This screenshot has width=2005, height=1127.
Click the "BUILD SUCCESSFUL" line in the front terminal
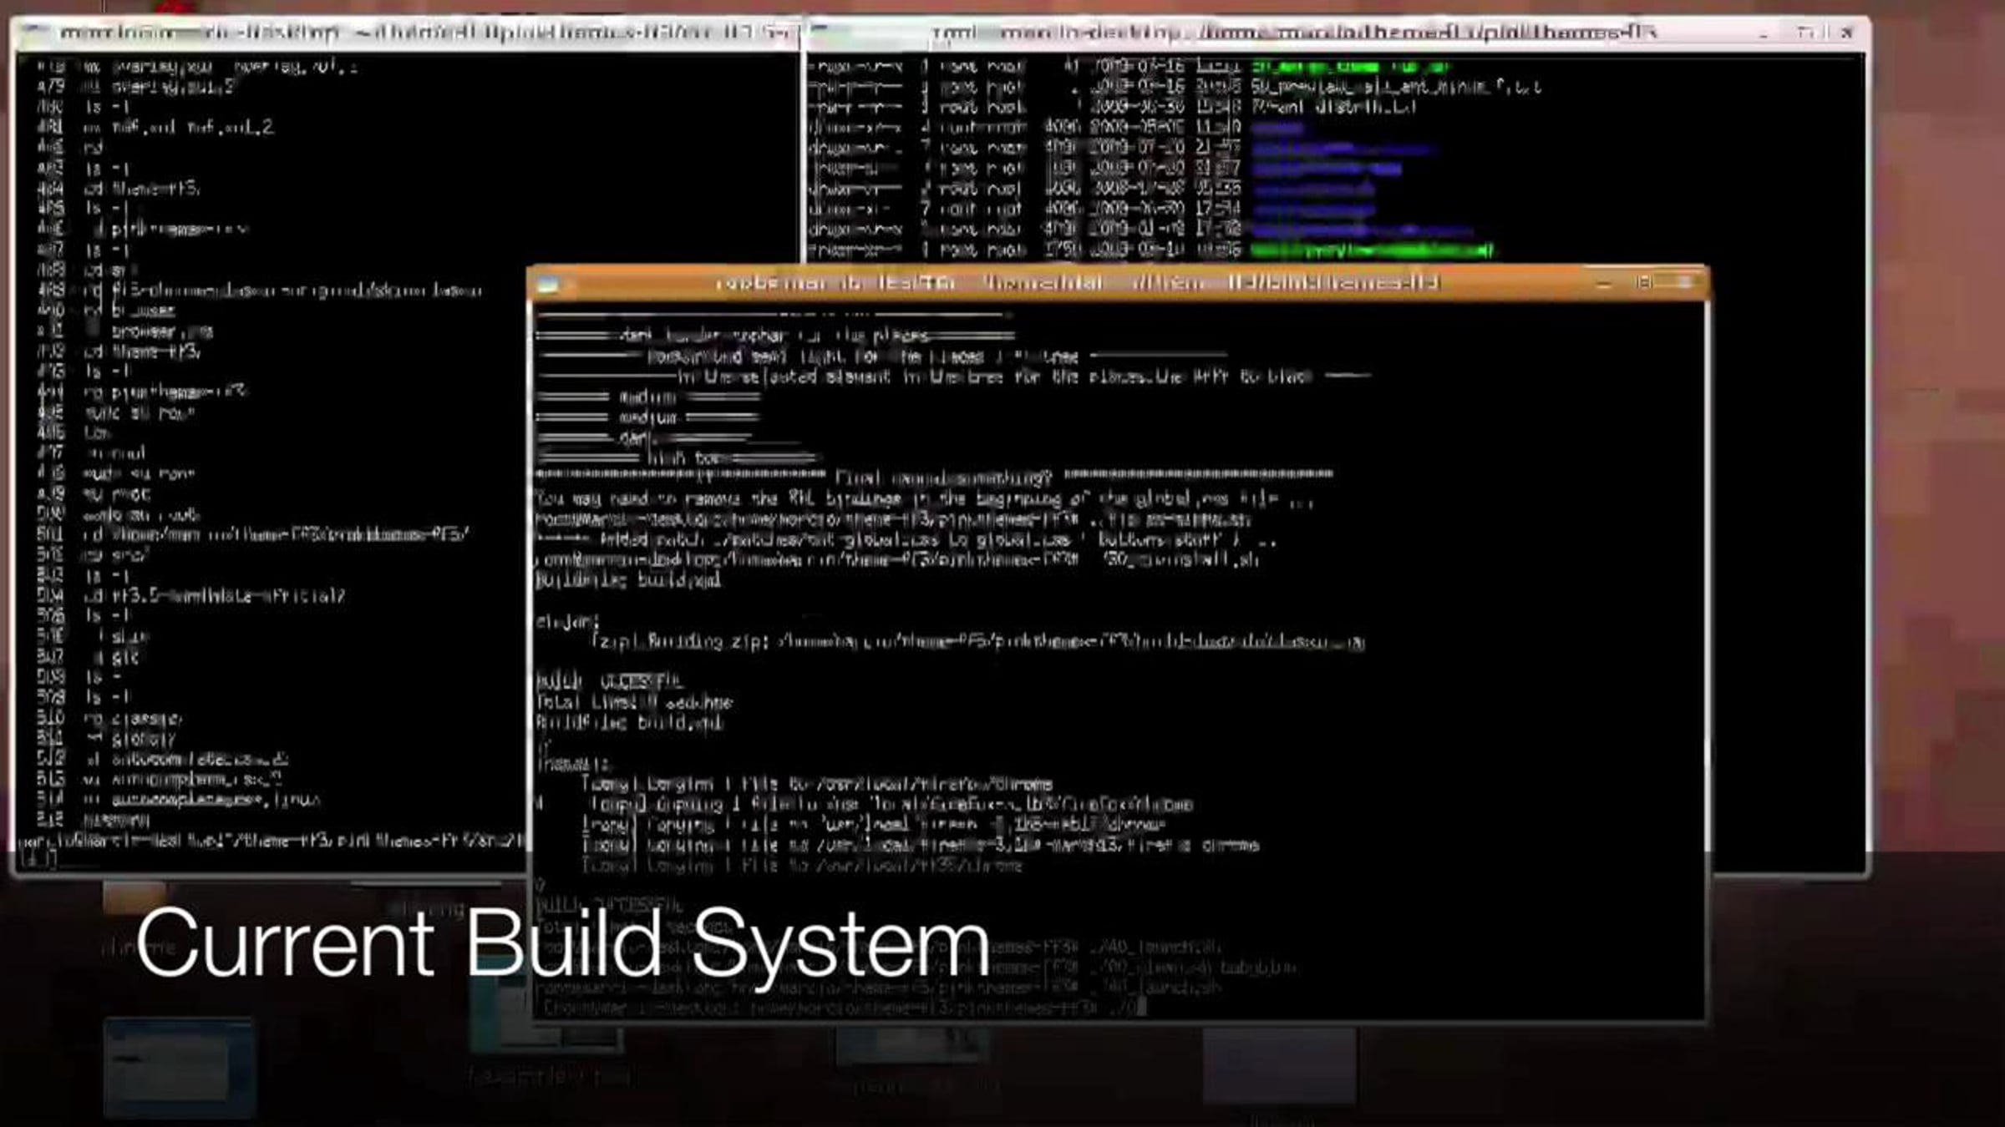click(x=610, y=681)
